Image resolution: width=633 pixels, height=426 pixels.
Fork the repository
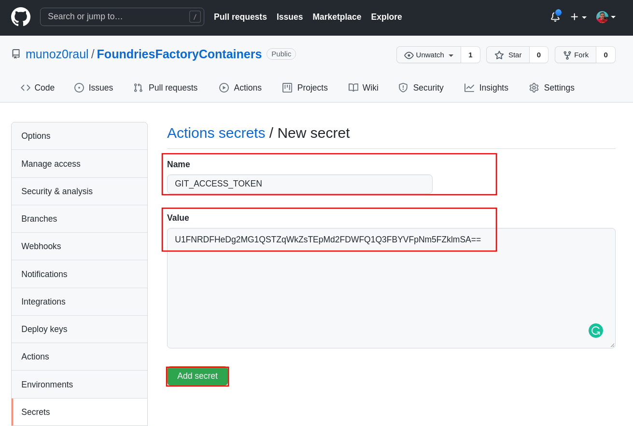pyautogui.click(x=576, y=55)
